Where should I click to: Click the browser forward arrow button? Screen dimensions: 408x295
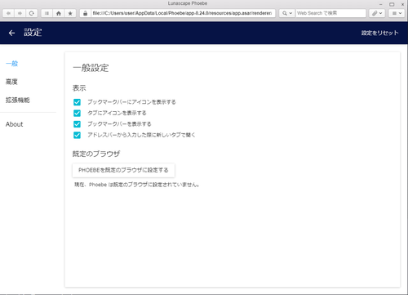20,13
